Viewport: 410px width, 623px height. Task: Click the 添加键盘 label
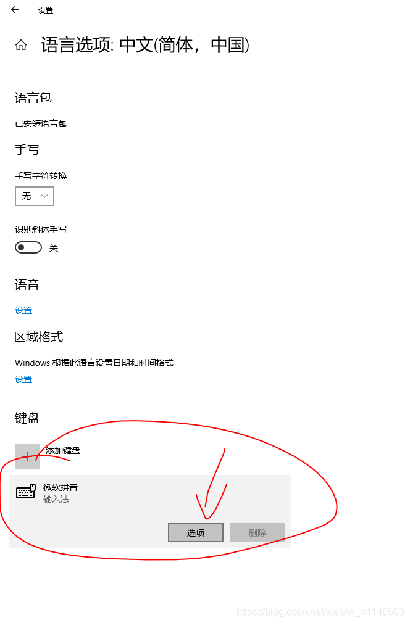click(63, 450)
